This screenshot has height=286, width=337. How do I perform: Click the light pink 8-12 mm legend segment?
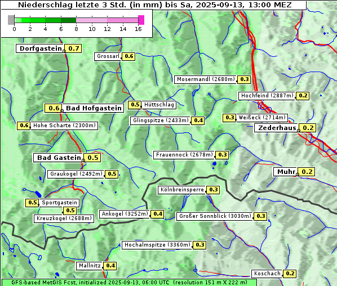pyautogui.click(x=91, y=20)
